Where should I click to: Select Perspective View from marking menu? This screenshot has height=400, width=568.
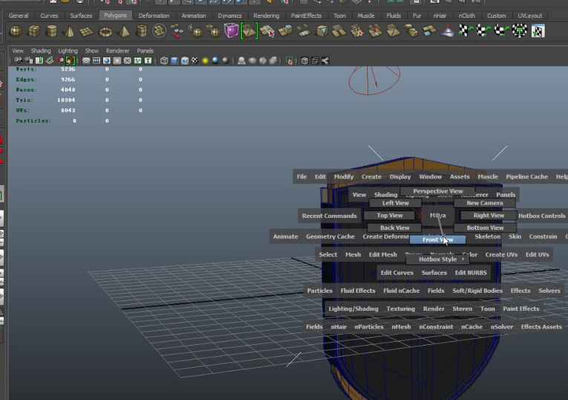[437, 191]
